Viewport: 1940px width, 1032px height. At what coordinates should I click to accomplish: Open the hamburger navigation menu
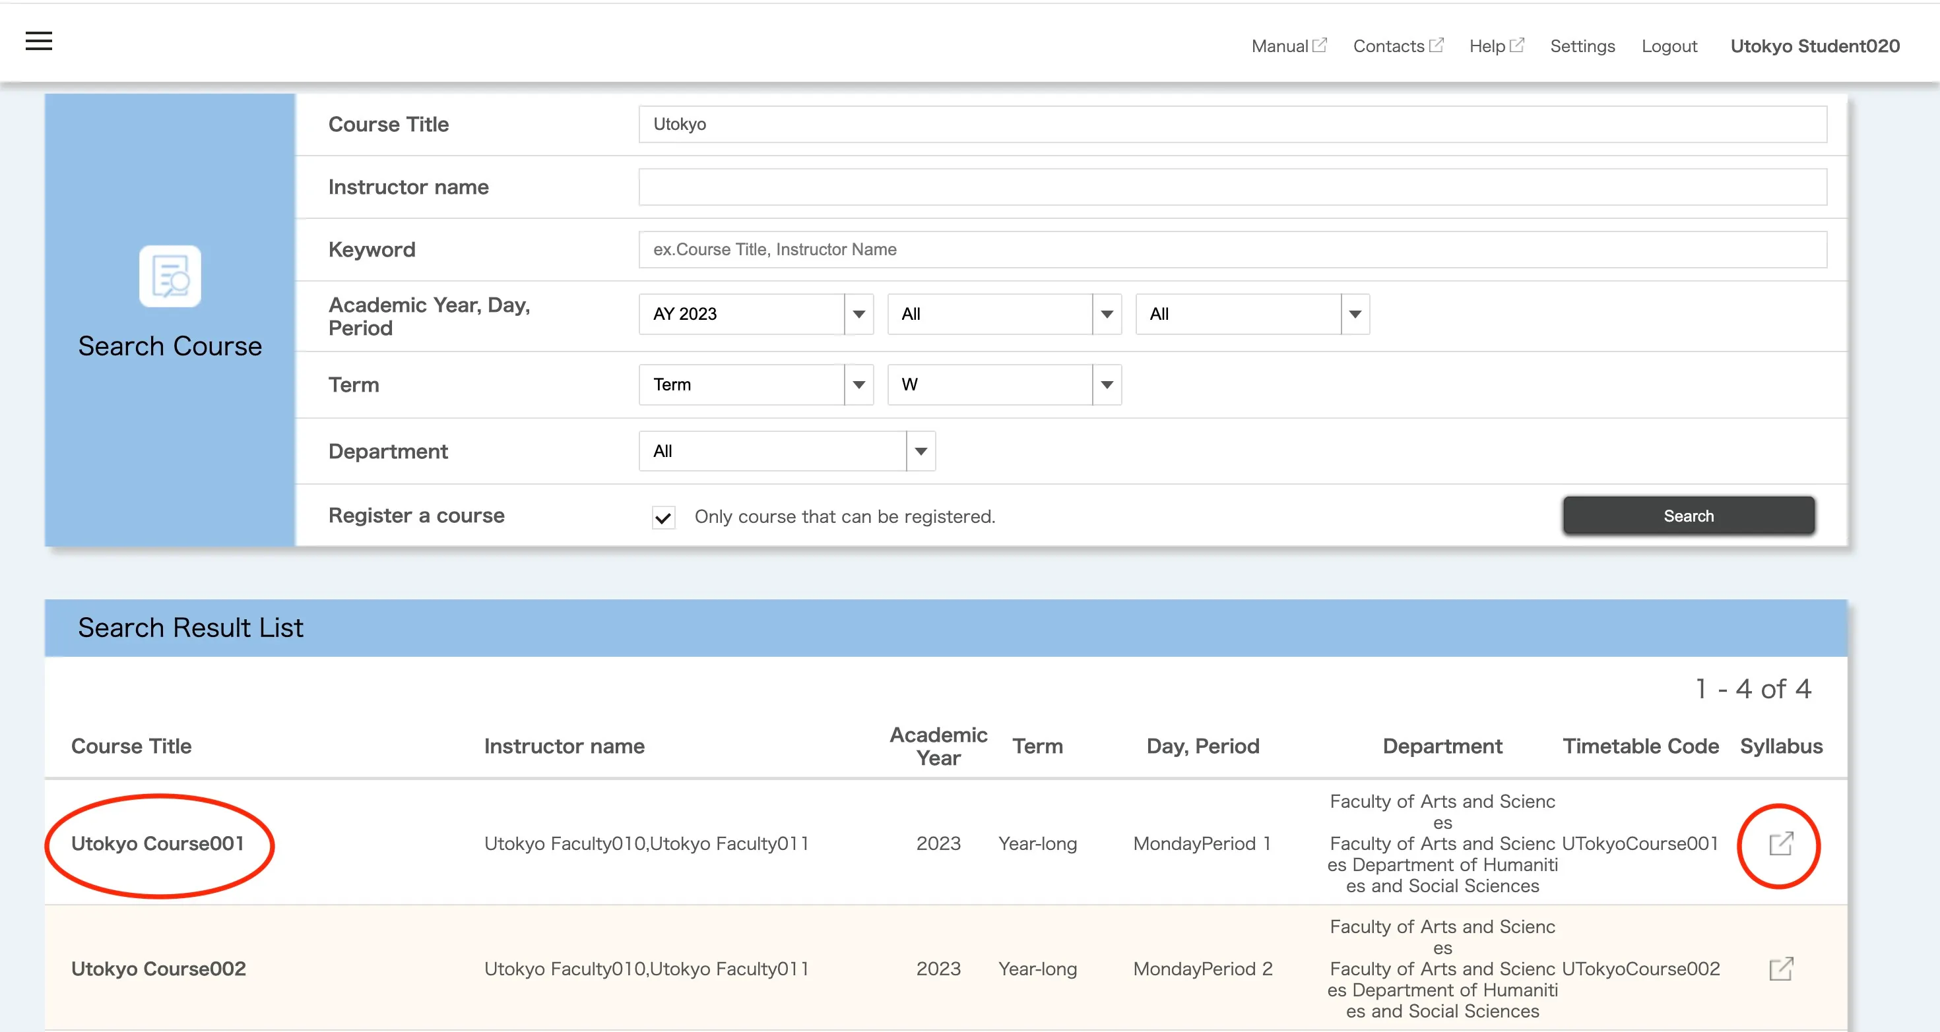click(39, 42)
